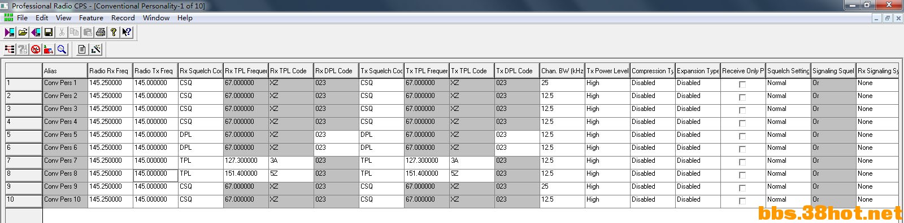Click the Radio Tx Freq column header
Screen dimensions: 904x223
pos(155,71)
